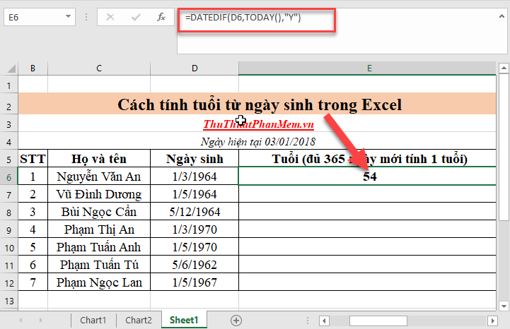Open the Insert Function fx dialog
The image size is (510, 329).
(161, 17)
